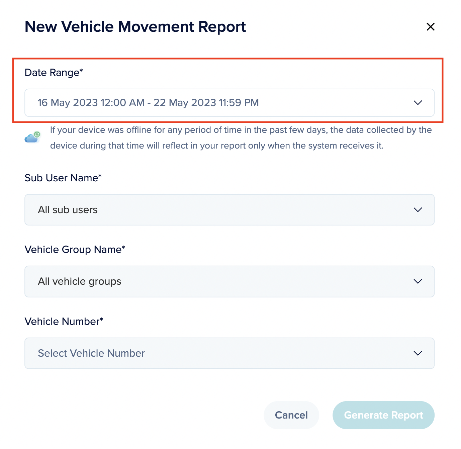Open the Date Range picker field
Image resolution: width=461 pixels, height=449 pixels.
pyautogui.click(x=229, y=103)
